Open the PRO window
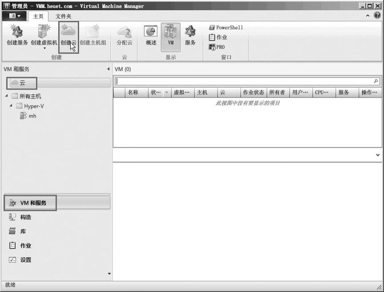This screenshot has width=384, height=292. pos(217,47)
